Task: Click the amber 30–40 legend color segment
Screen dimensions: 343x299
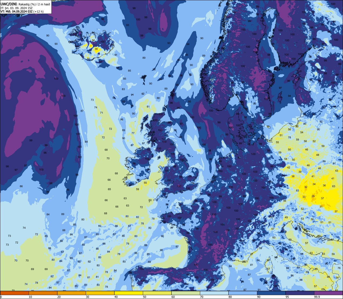Action: tap(100, 293)
